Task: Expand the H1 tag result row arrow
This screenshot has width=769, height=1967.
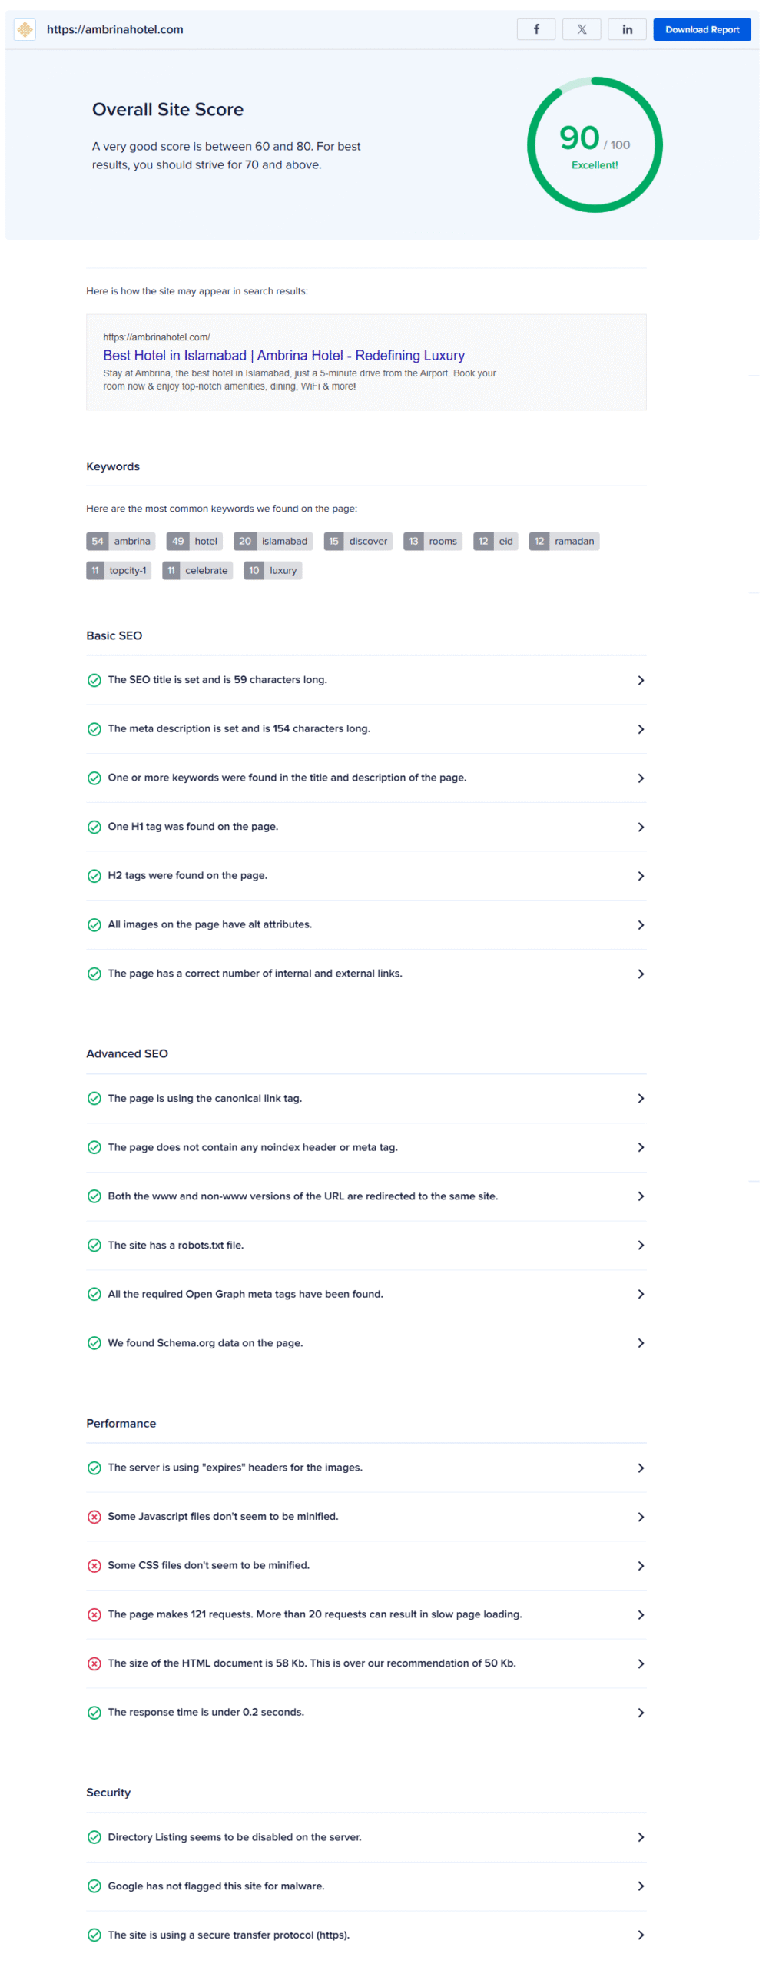Action: click(641, 827)
